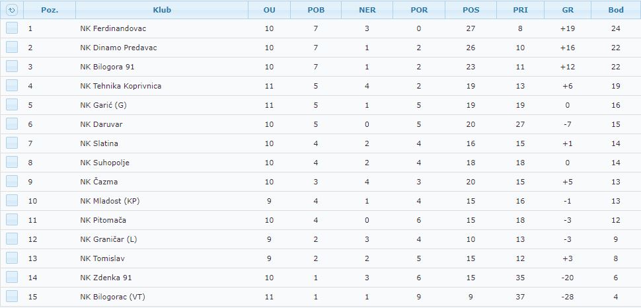Select the checkbox for NK Bilogorac (VT)
The height and width of the screenshot is (308, 641).
coord(12,297)
